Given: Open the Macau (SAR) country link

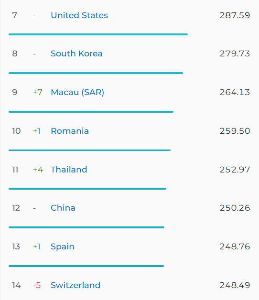Looking at the screenshot, I should [77, 92].
